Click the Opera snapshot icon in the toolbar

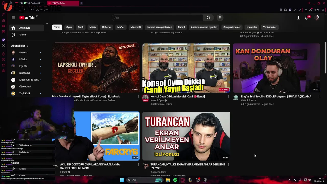pyautogui.click(x=285, y=10)
